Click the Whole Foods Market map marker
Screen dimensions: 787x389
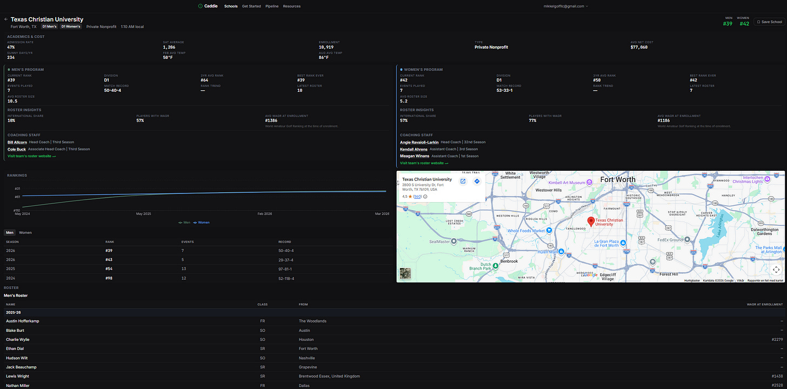click(x=549, y=230)
